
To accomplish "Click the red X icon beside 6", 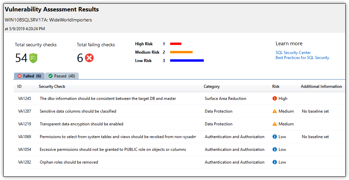I will coord(89,58).
